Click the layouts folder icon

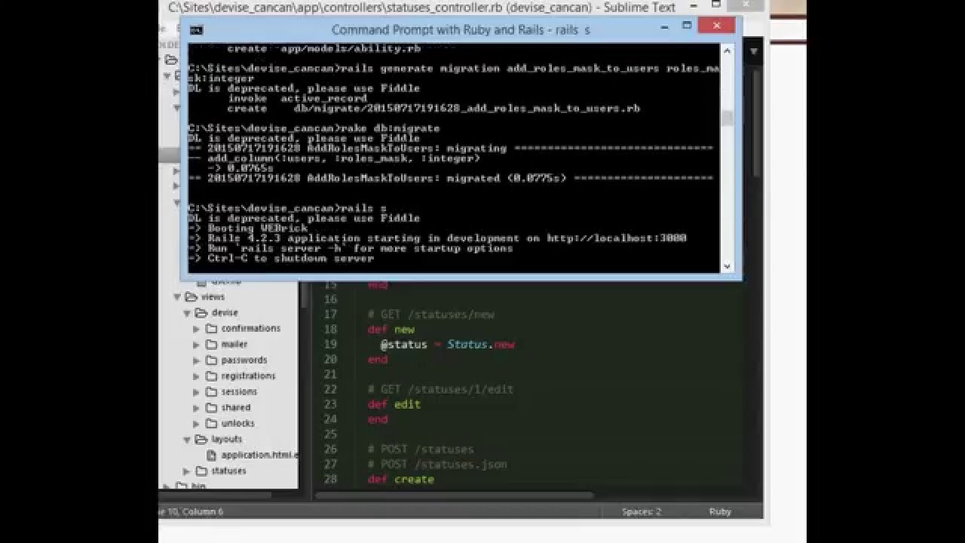201,439
